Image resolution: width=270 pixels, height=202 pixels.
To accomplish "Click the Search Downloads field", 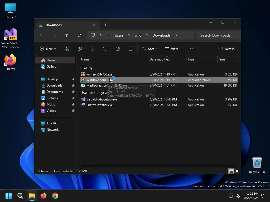I will 219,35.
